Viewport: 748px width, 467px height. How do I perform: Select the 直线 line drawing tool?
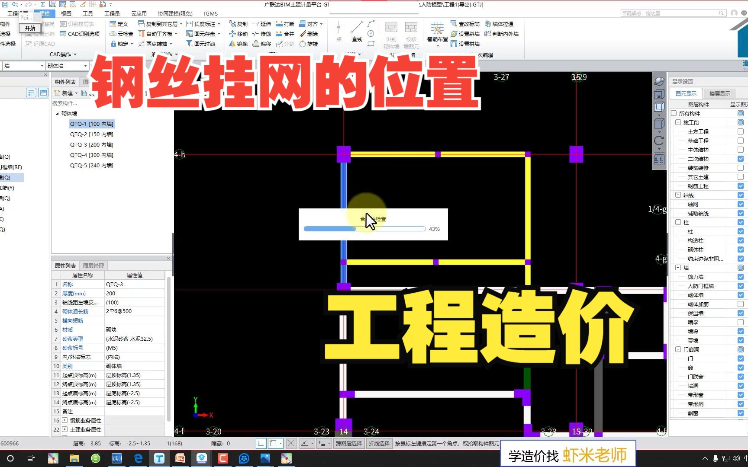pos(357,31)
